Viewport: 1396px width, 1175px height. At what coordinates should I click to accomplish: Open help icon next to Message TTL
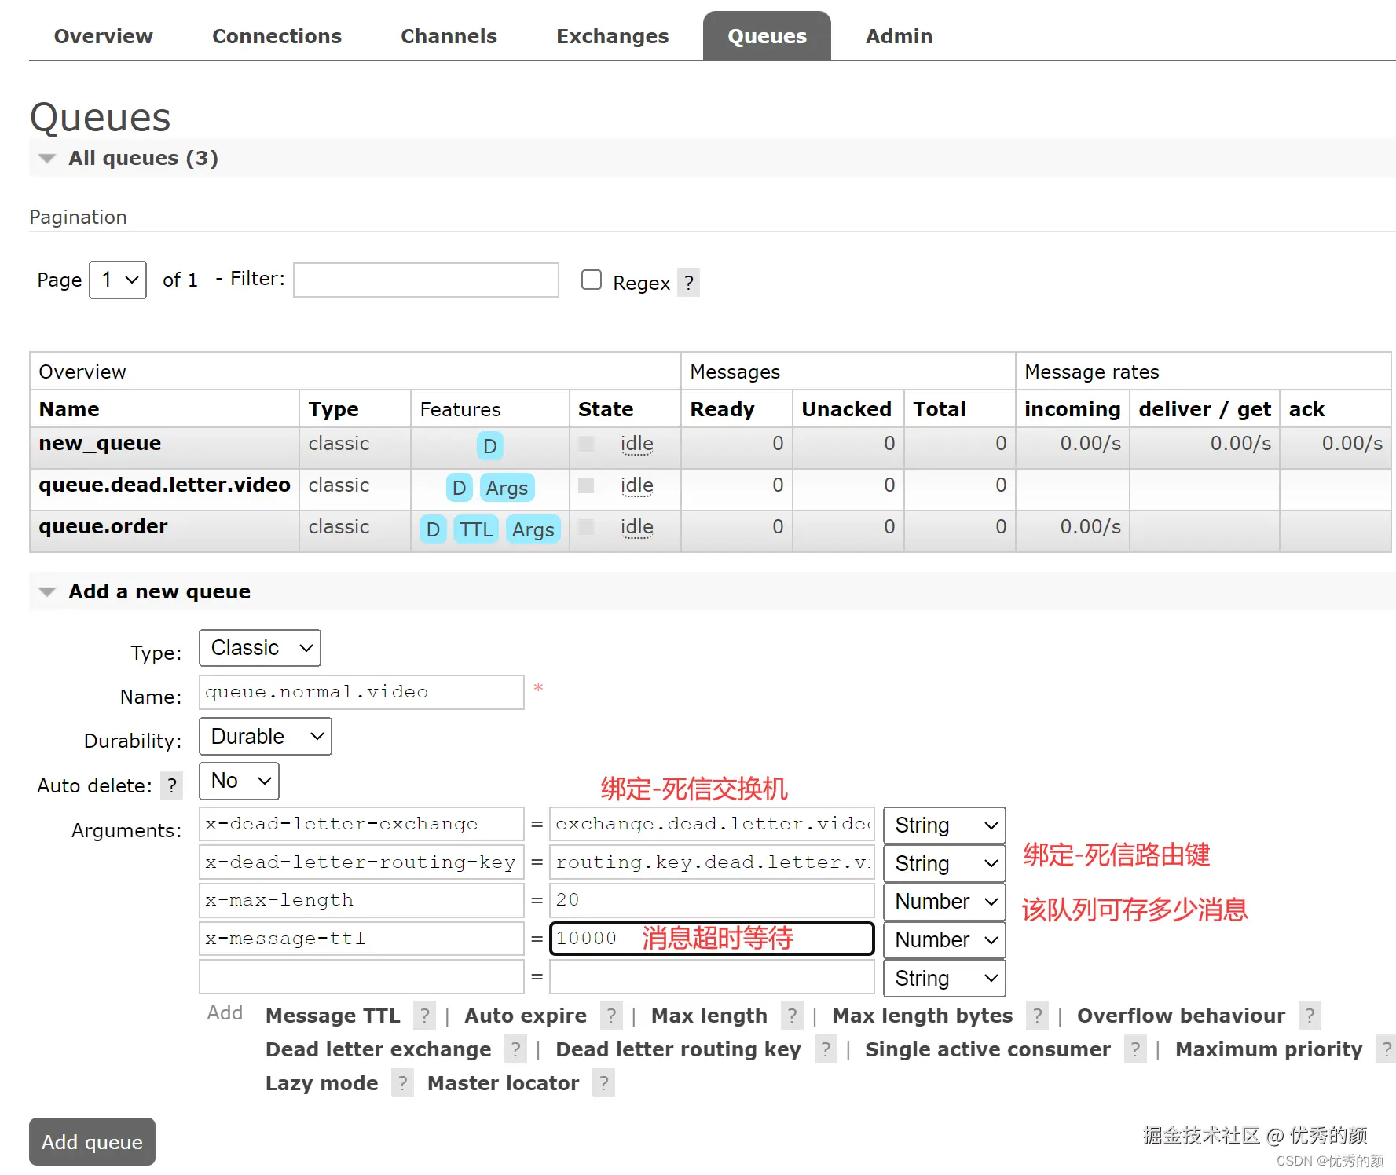click(x=424, y=1016)
